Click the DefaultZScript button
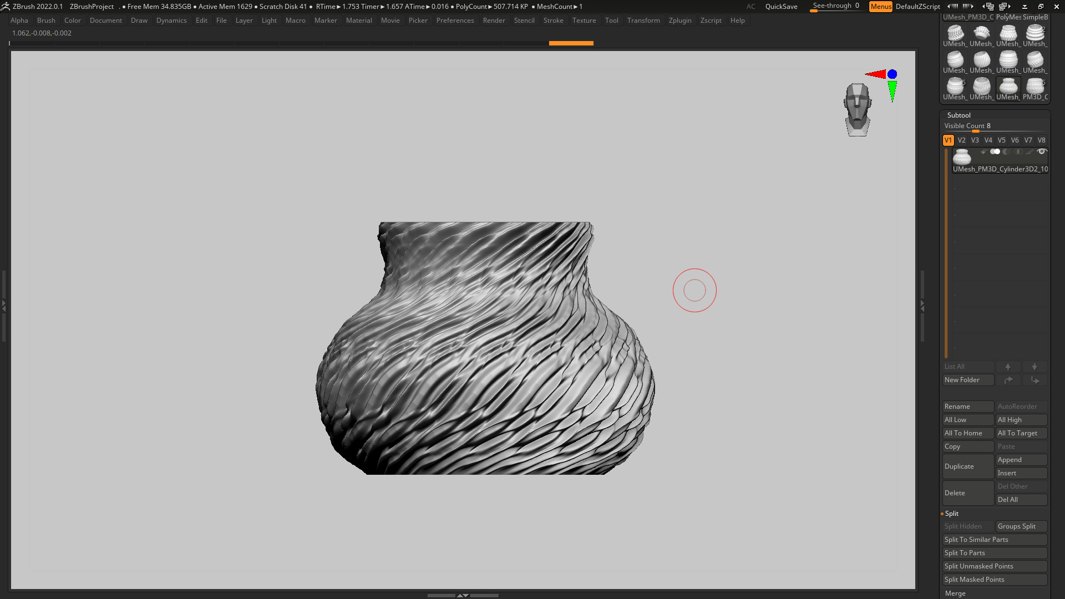Screen dimensions: 1065x599 click(x=917, y=7)
